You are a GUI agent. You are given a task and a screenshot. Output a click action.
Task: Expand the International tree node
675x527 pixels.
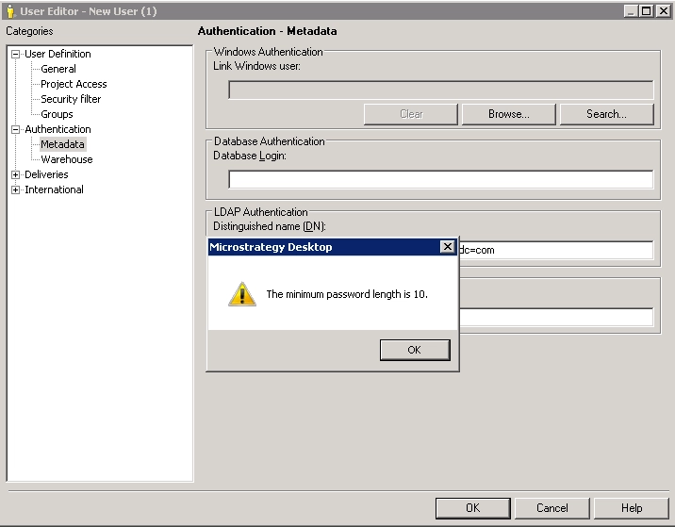tap(15, 189)
